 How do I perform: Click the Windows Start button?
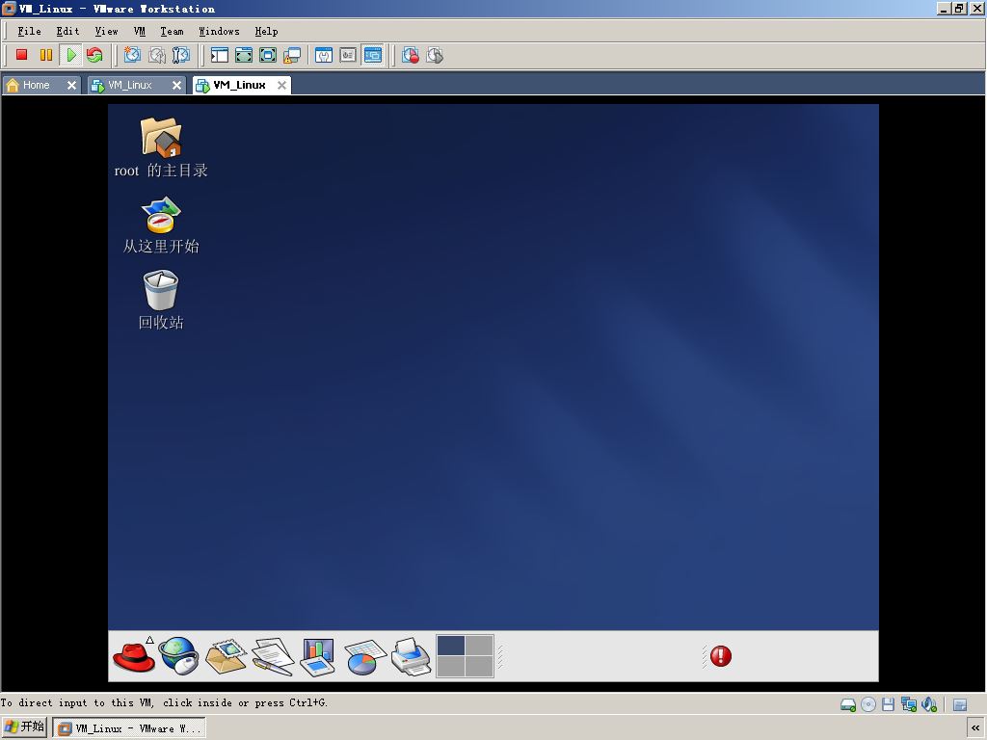(x=24, y=727)
